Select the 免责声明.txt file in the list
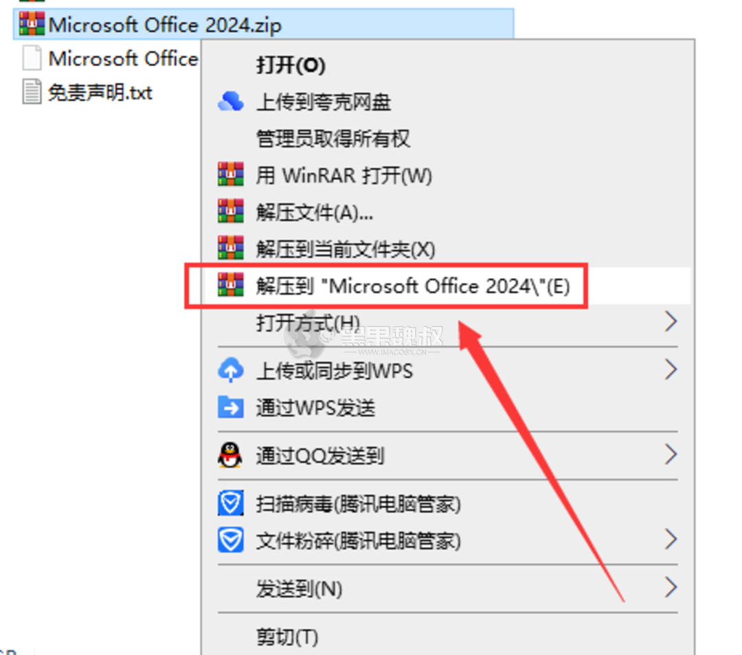Image resolution: width=742 pixels, height=655 pixels. 98,93
